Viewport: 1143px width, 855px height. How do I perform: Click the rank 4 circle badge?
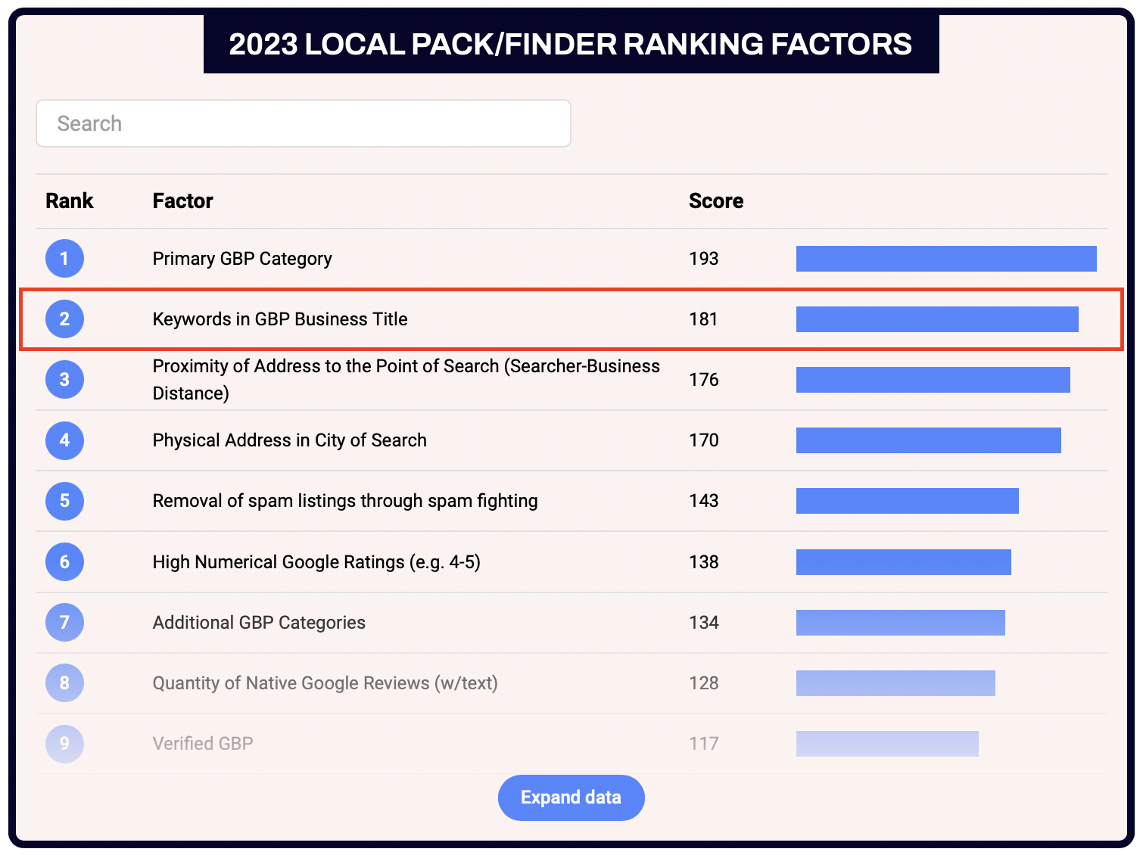coord(64,440)
